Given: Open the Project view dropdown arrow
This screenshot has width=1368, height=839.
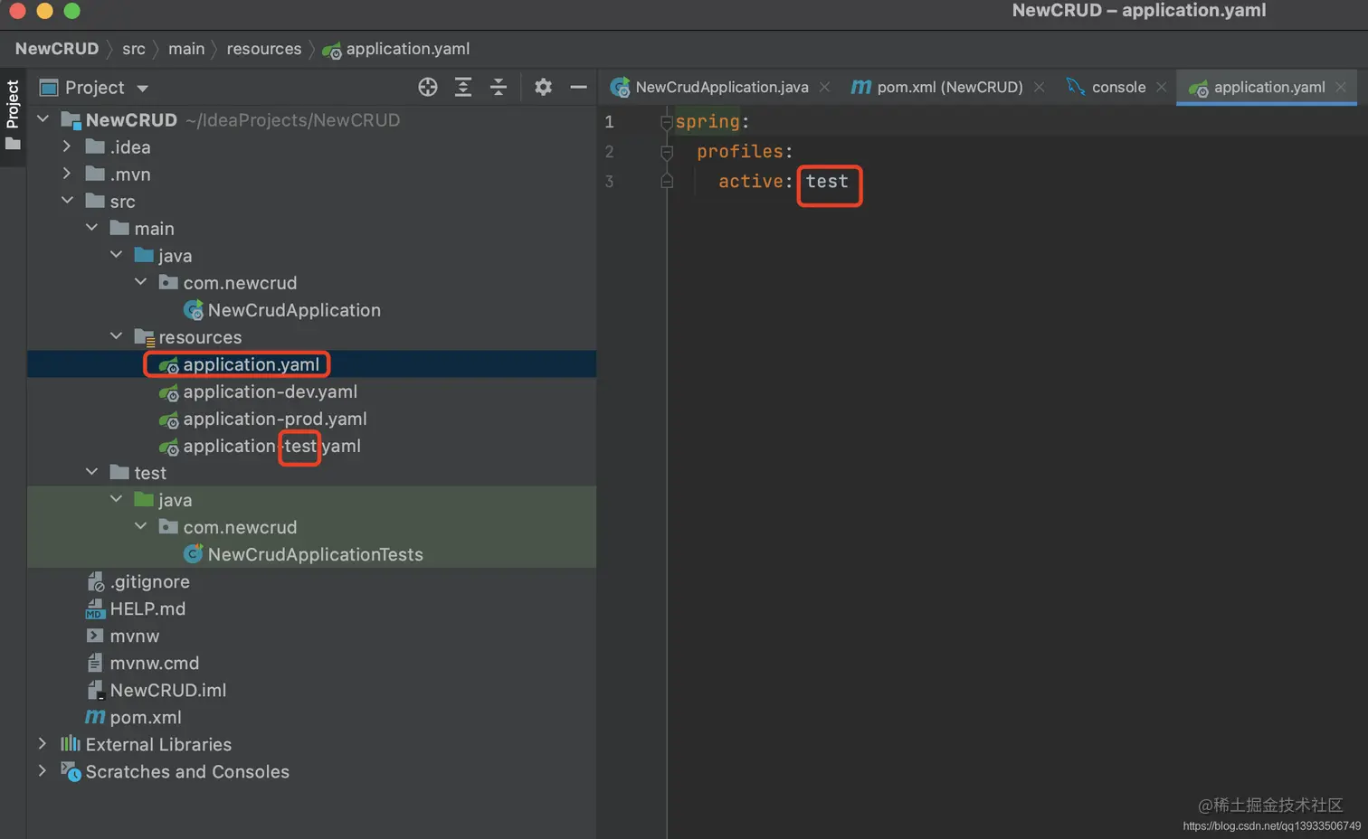Looking at the screenshot, I should click(142, 89).
